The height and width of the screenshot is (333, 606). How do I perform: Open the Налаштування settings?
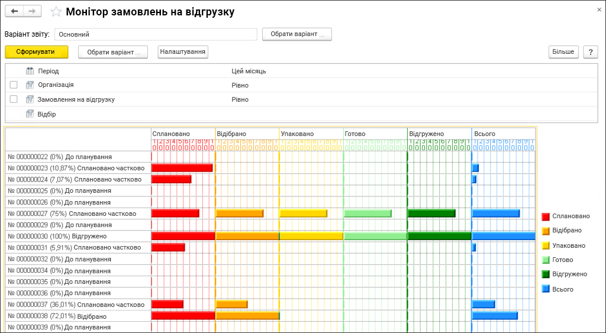click(x=183, y=52)
